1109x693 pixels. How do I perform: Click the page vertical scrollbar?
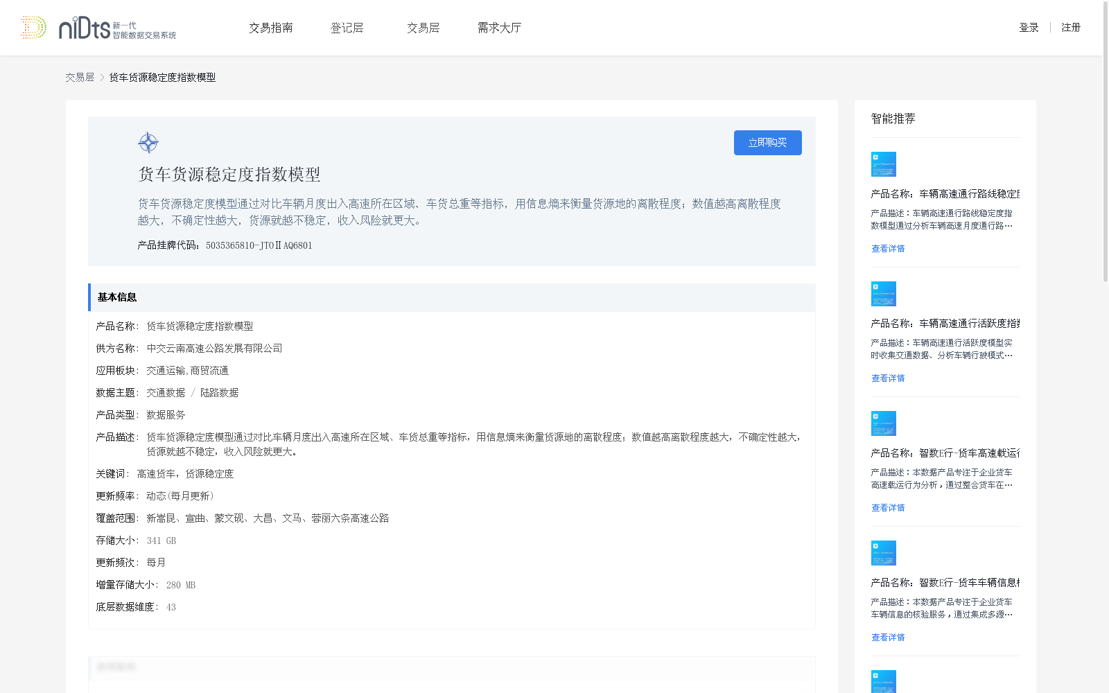1106,142
